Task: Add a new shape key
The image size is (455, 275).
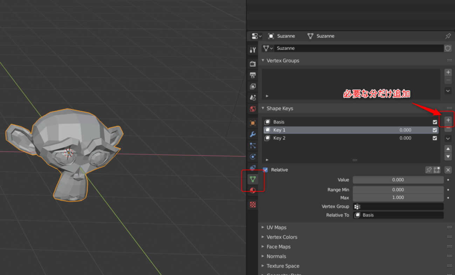Action: (x=448, y=120)
